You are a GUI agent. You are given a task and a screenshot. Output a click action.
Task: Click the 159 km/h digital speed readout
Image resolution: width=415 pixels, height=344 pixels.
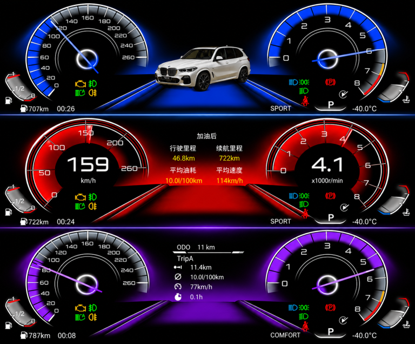coord(88,164)
